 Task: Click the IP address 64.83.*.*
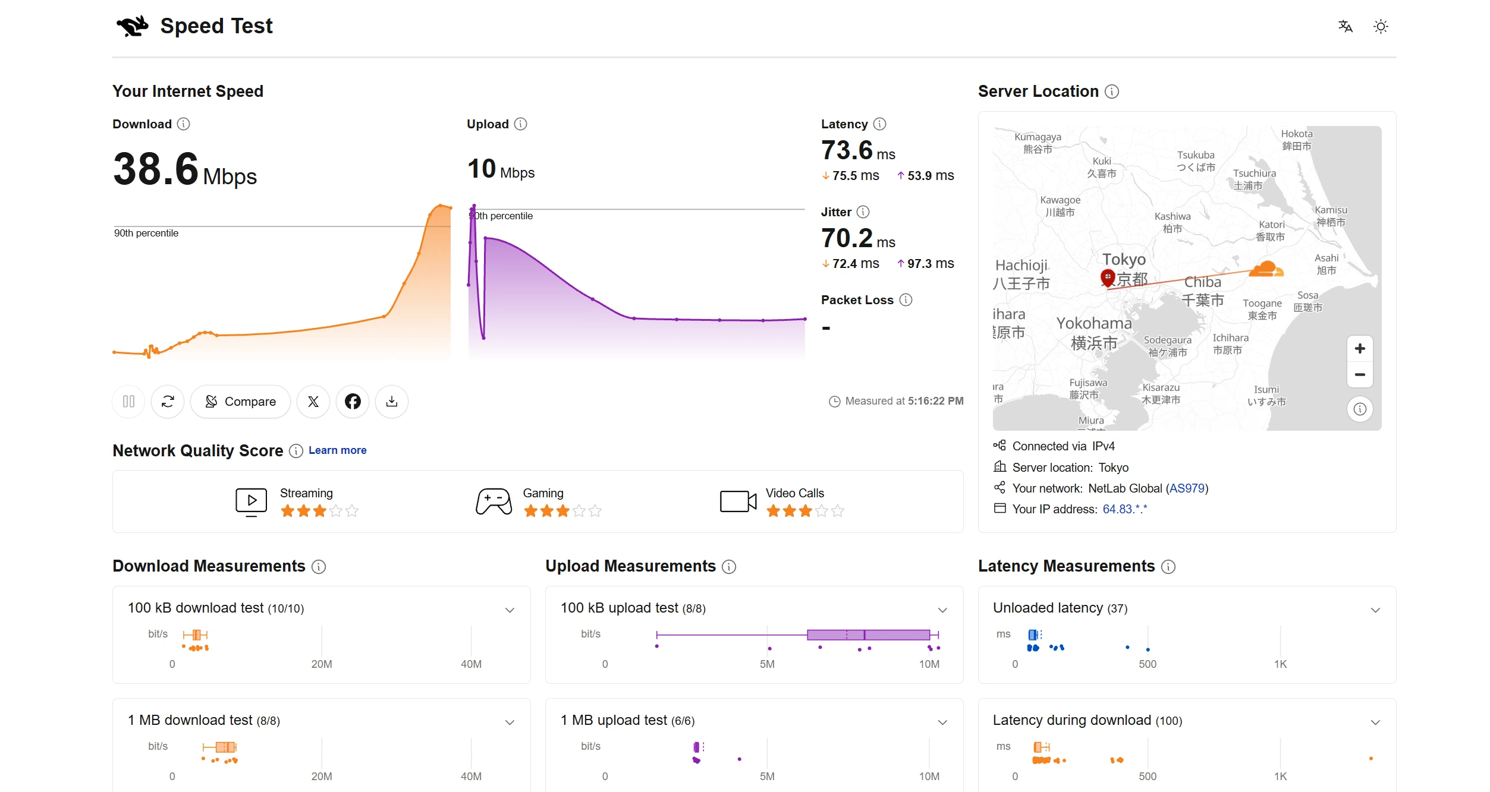click(1125, 509)
